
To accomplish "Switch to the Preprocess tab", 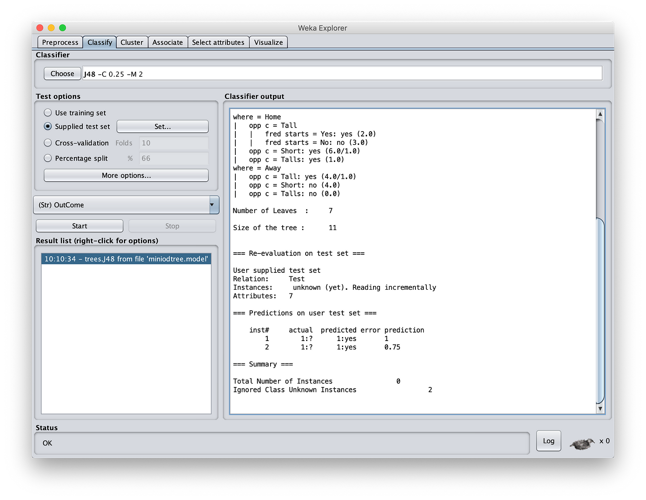I will tap(60, 42).
